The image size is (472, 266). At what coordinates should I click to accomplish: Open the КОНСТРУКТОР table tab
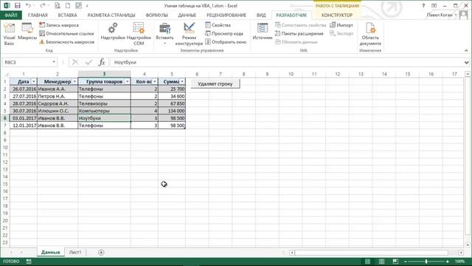click(x=337, y=15)
